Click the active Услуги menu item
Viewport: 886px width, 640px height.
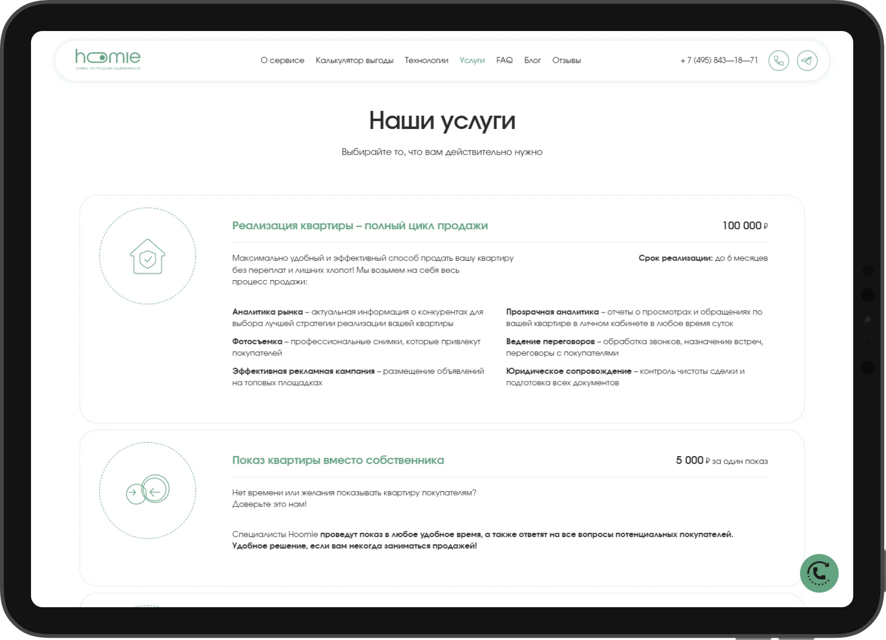472,60
